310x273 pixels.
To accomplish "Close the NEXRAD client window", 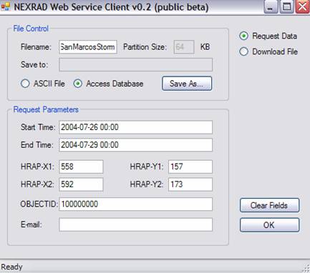I will pyautogui.click(x=302, y=7).
